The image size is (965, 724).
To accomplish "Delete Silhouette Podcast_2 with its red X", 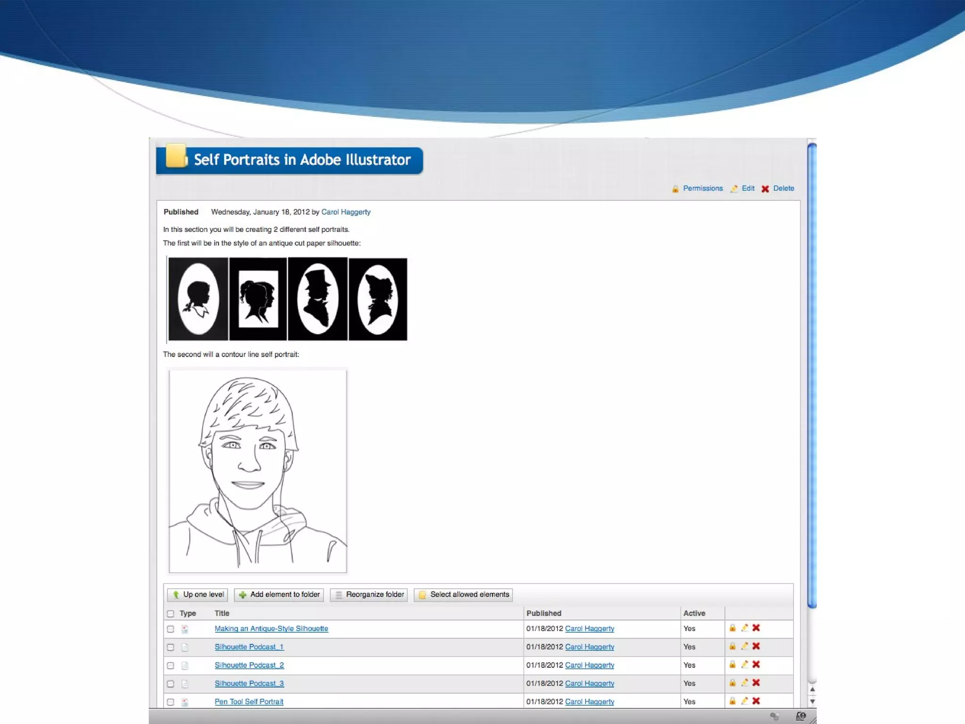I will (756, 665).
